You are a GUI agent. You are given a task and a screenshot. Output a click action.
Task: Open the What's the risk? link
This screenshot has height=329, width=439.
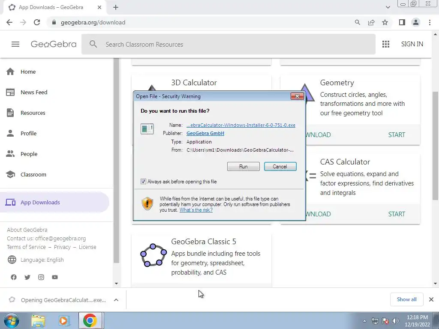[x=196, y=210]
